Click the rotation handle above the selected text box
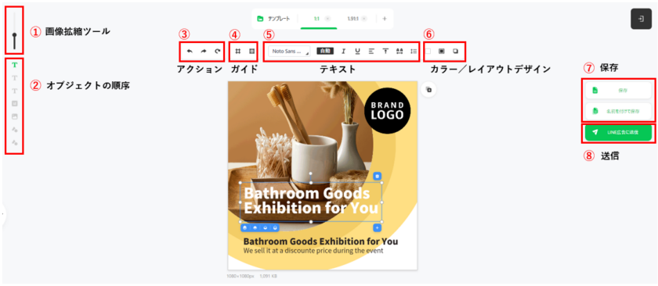658x286 pixels. tap(310, 173)
